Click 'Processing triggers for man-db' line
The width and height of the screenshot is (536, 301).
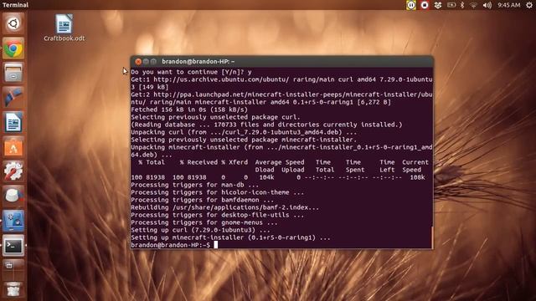point(195,185)
